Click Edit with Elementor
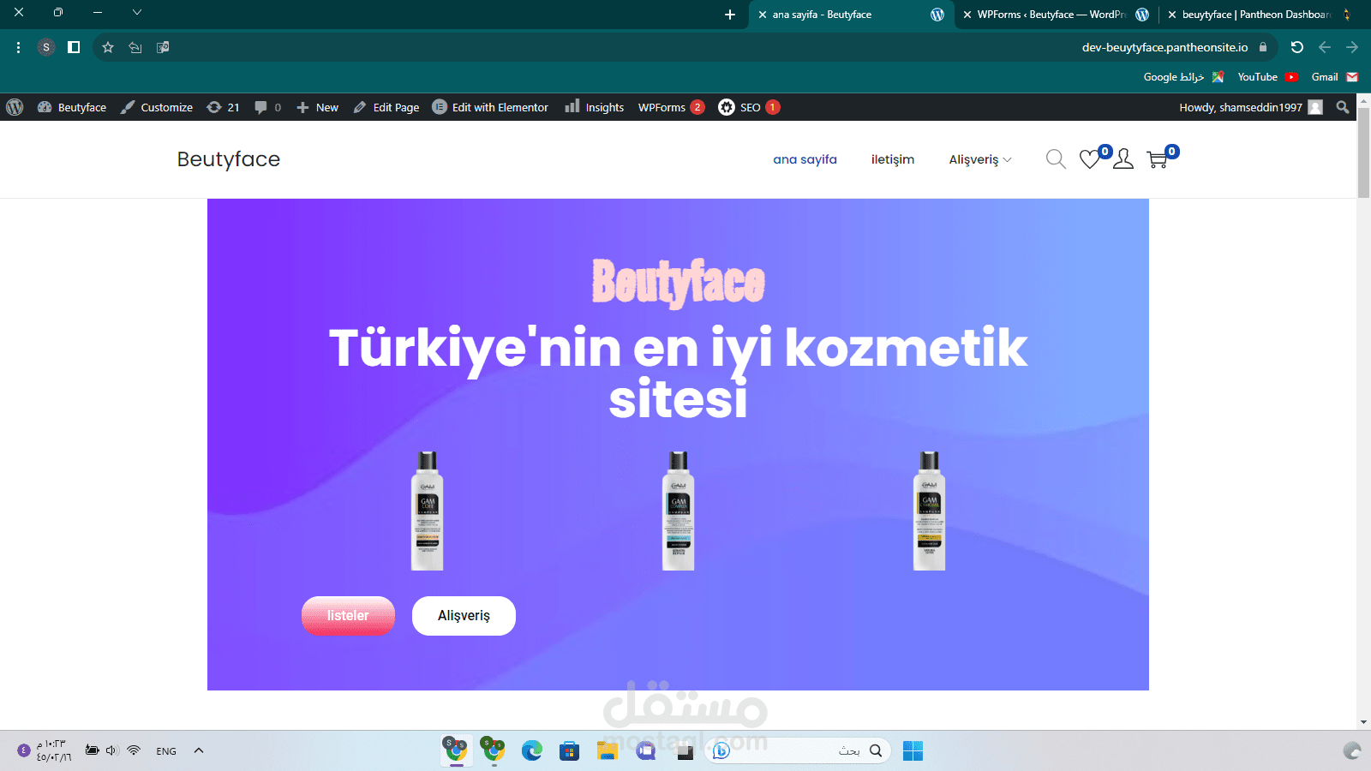This screenshot has height=771, width=1371. (x=490, y=107)
